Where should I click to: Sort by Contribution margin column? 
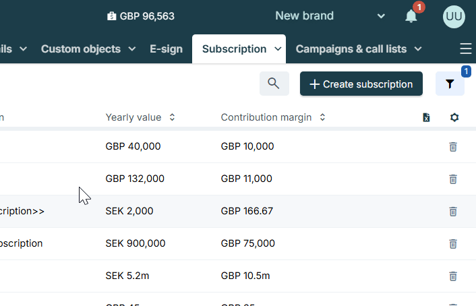coord(322,117)
